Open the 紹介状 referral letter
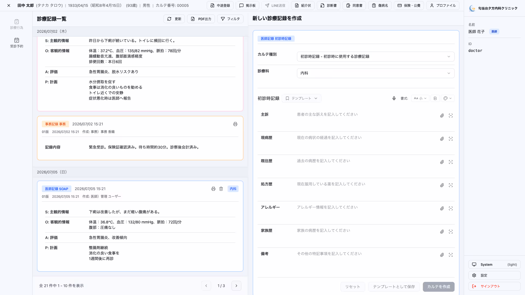Screen dimensions: 525x295 [303, 5]
